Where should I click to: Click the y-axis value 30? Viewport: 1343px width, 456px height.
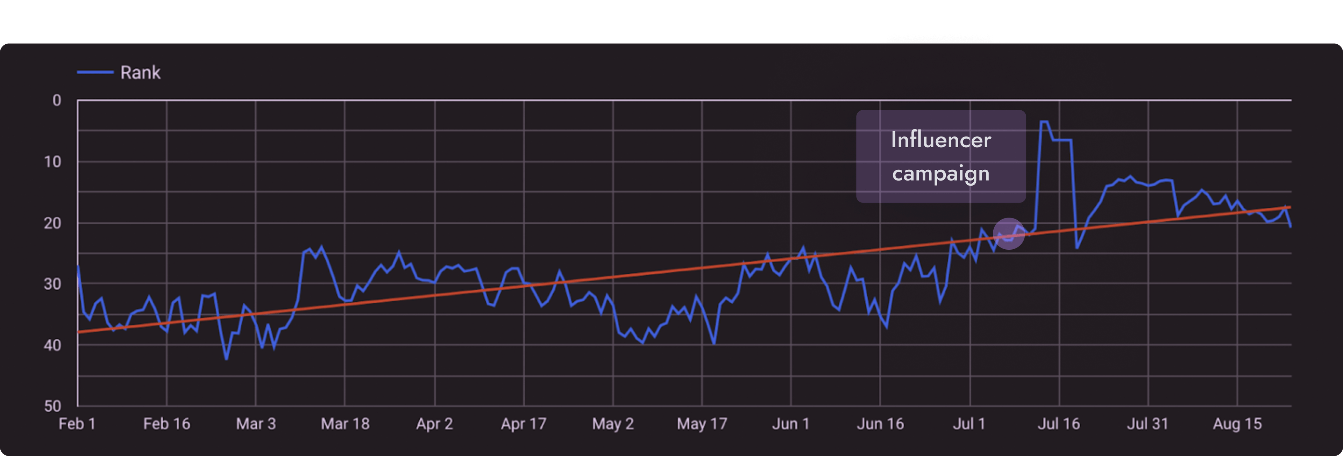coord(53,284)
